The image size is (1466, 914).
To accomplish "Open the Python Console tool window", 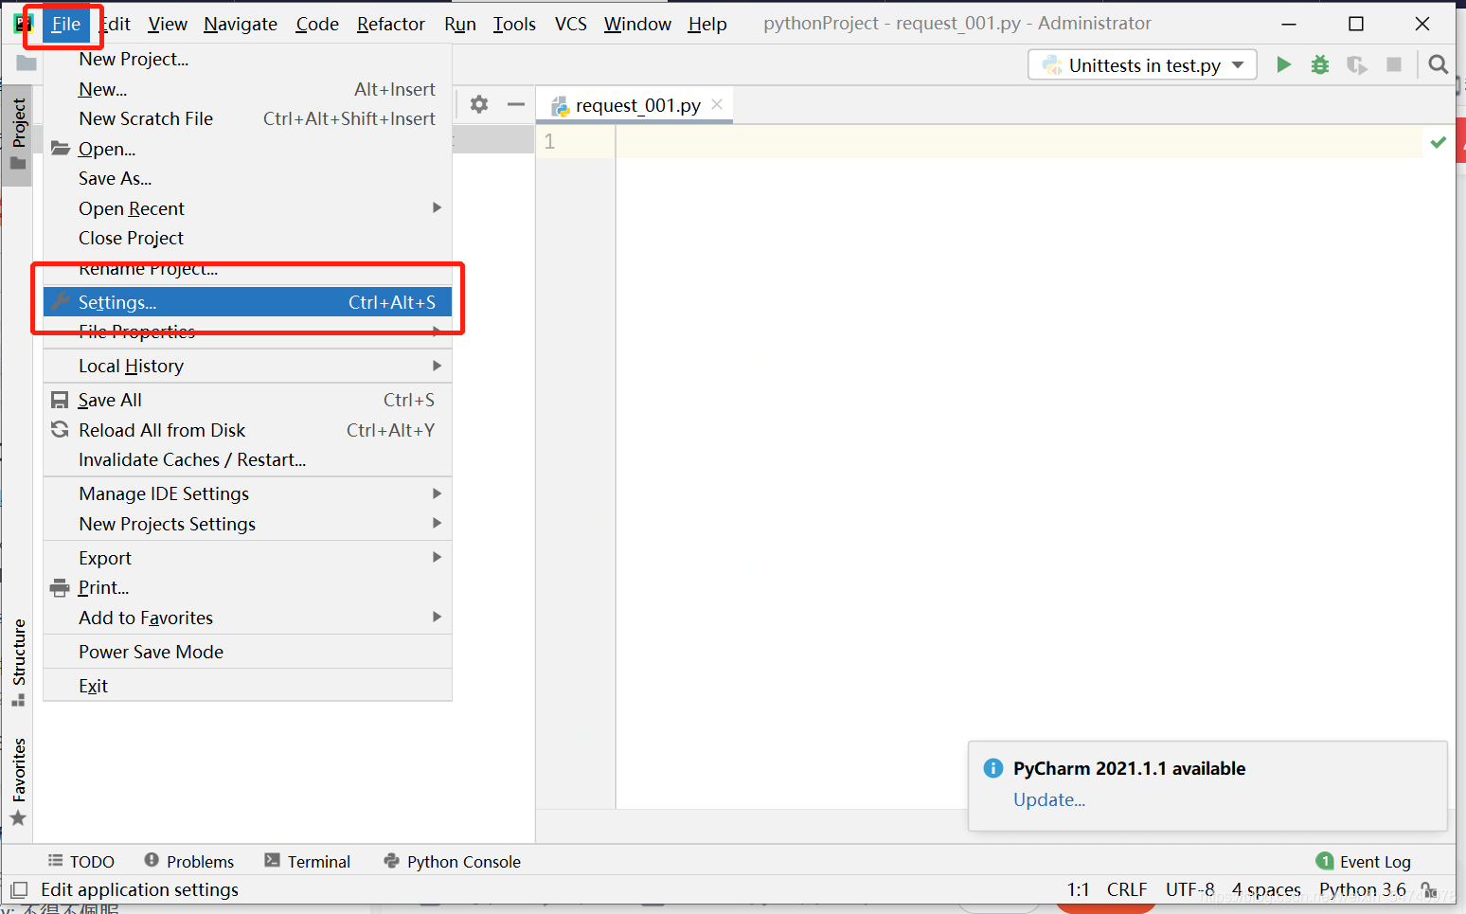I will pyautogui.click(x=453, y=861).
